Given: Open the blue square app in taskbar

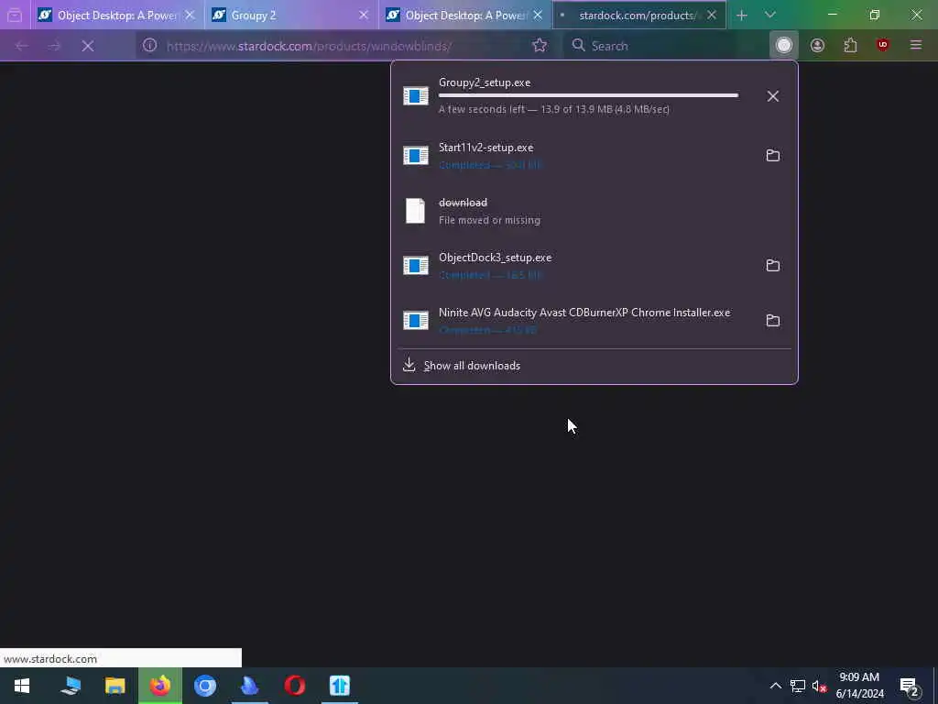Looking at the screenshot, I should tap(339, 686).
